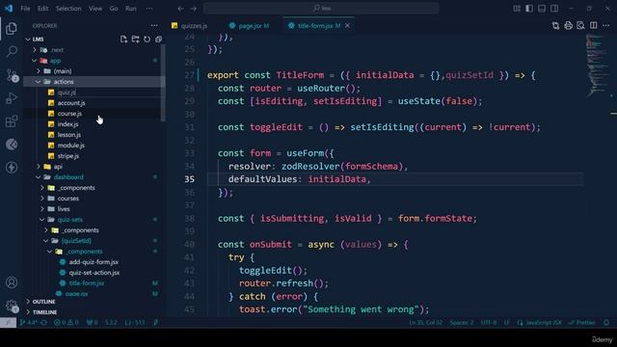Collapse the dashboard folder
This screenshot has width=617, height=347.
[39, 177]
